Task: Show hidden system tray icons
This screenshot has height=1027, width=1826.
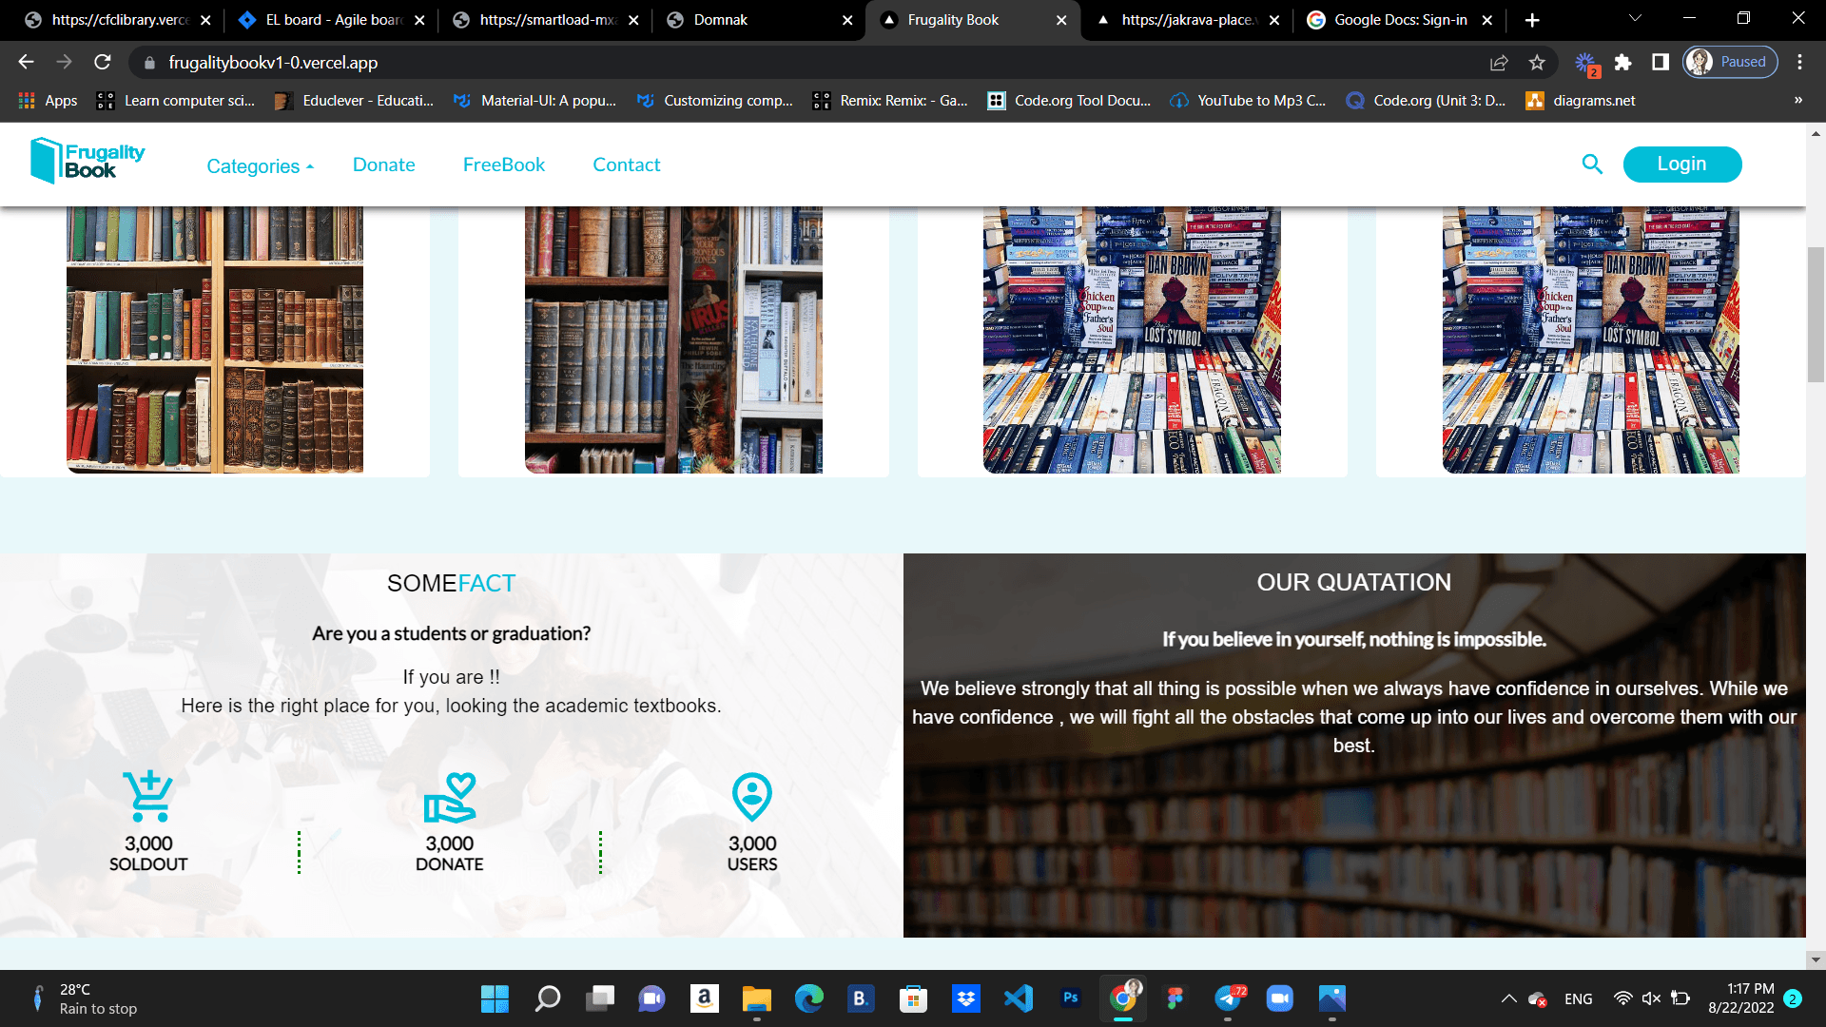Action: tap(1508, 998)
